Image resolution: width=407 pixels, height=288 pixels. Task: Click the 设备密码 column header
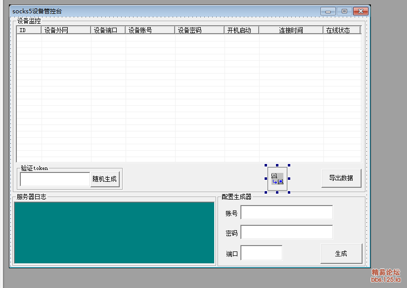tap(200, 30)
